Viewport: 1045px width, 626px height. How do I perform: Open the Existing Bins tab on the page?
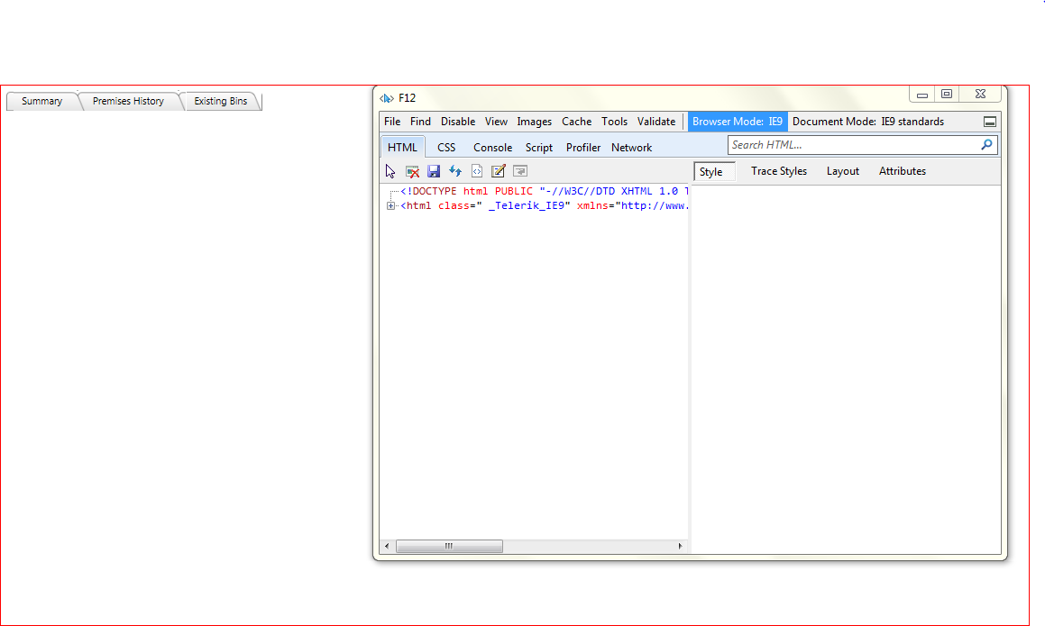(221, 101)
